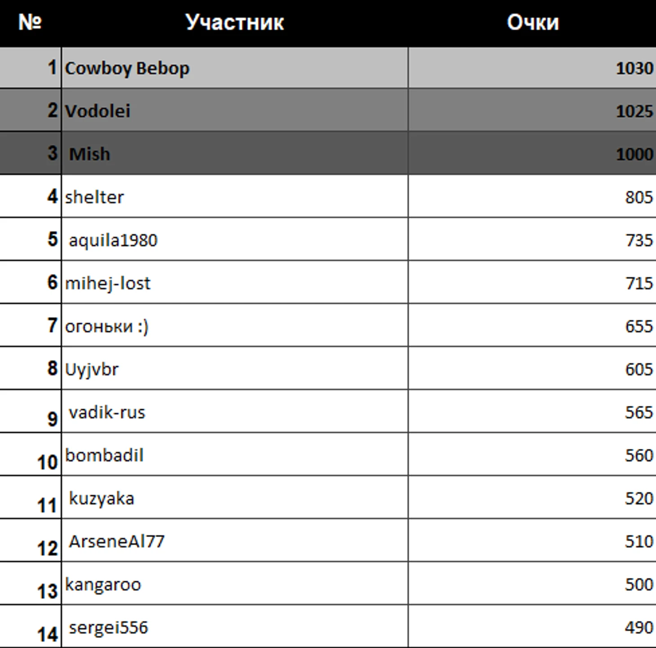
Task: Select the Очки column header
Action: pyautogui.click(x=532, y=22)
